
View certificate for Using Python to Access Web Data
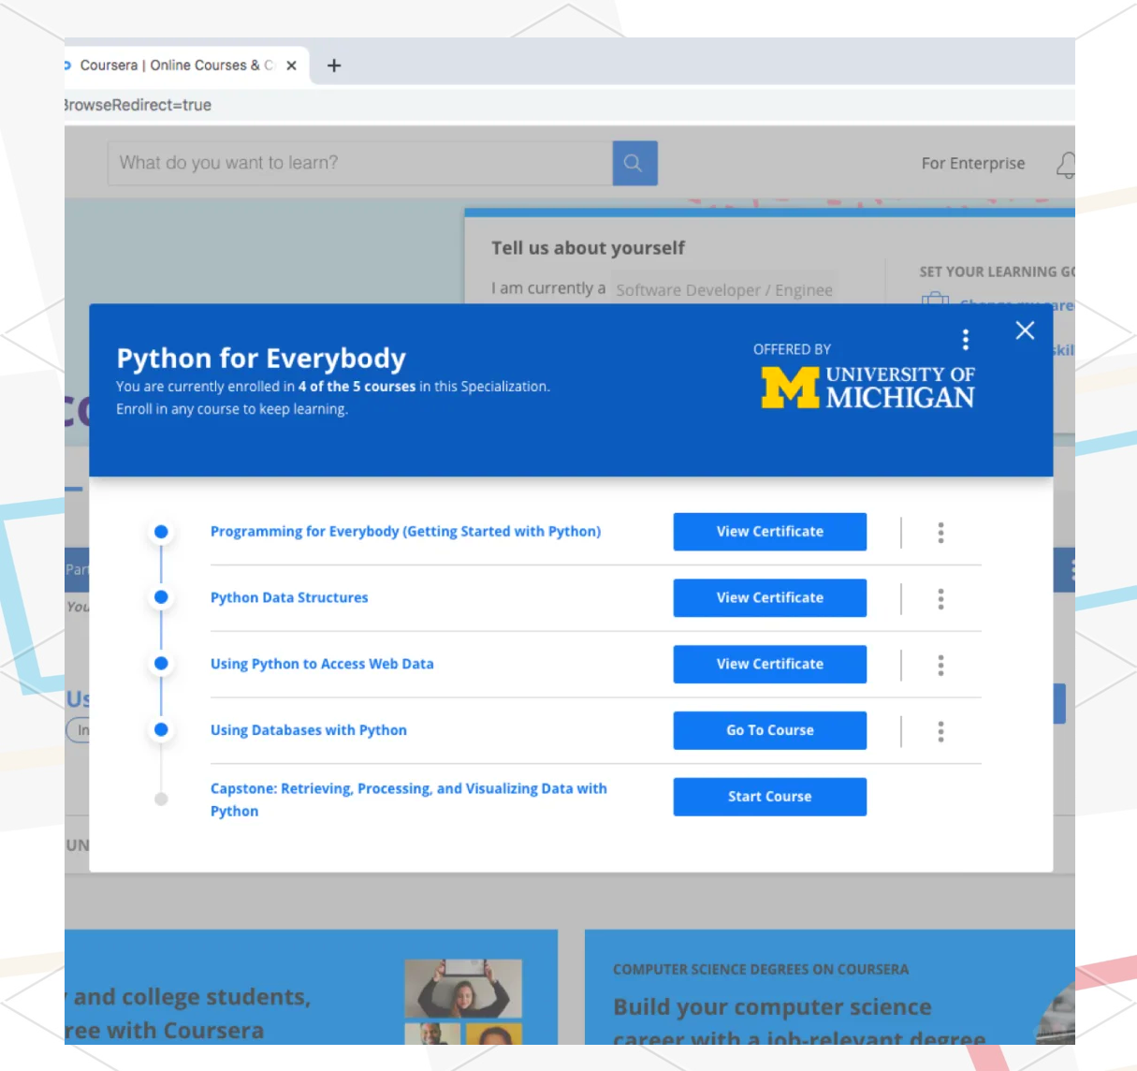(x=769, y=665)
